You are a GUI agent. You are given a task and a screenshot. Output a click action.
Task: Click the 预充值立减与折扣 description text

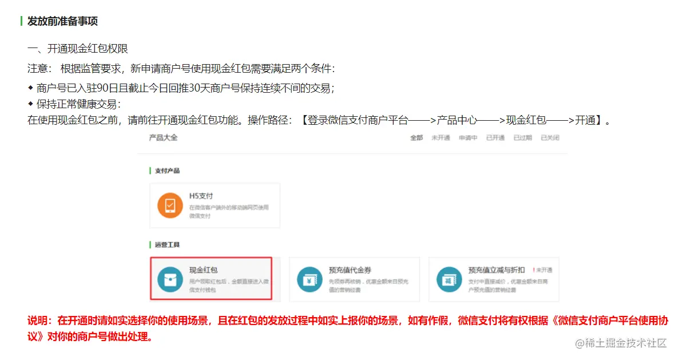[508, 286]
